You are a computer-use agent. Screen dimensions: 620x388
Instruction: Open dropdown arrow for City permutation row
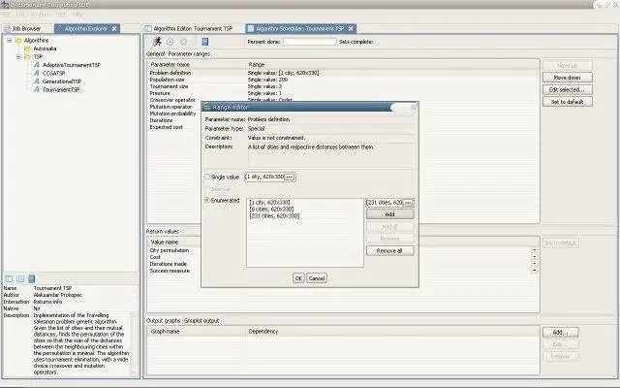pyautogui.click(x=535, y=250)
